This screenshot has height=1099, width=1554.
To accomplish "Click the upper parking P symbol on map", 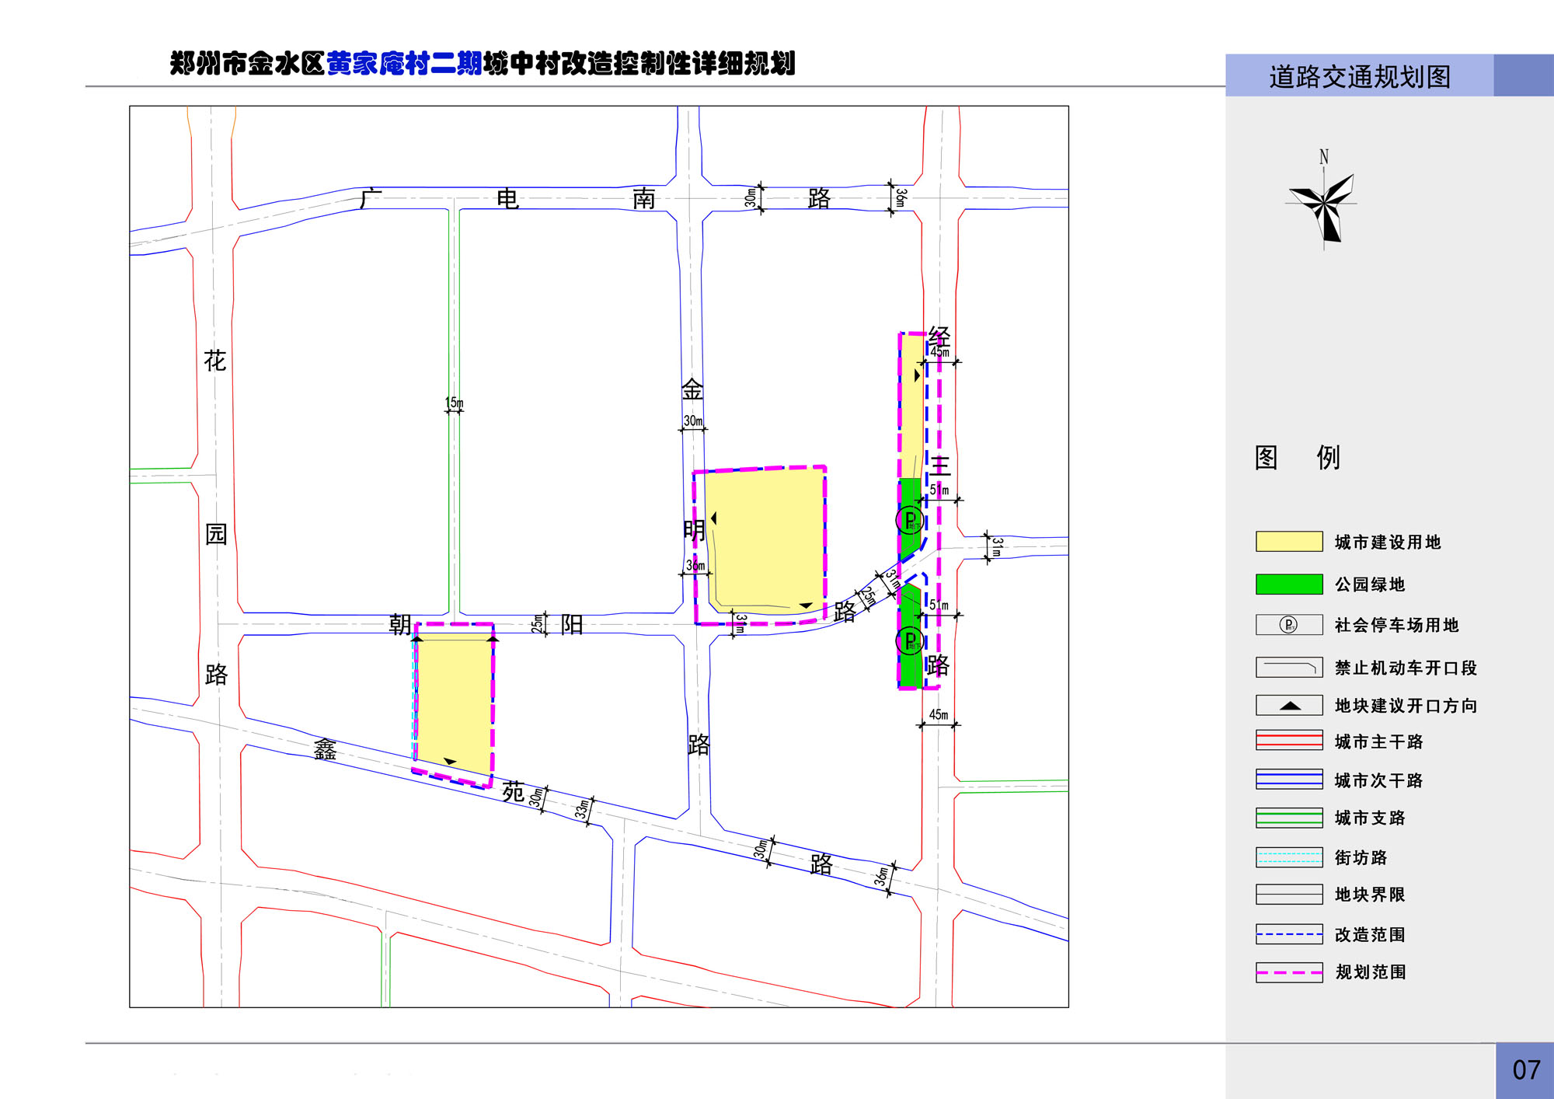I will (909, 520).
